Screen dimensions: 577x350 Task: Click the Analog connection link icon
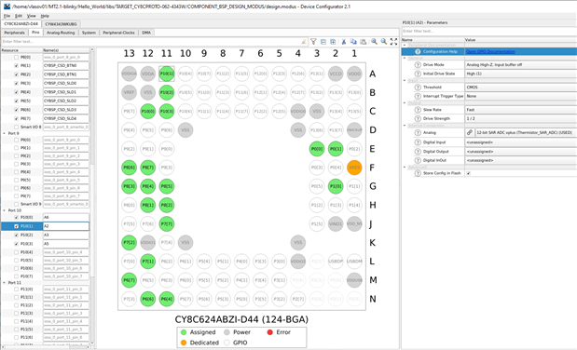470,132
